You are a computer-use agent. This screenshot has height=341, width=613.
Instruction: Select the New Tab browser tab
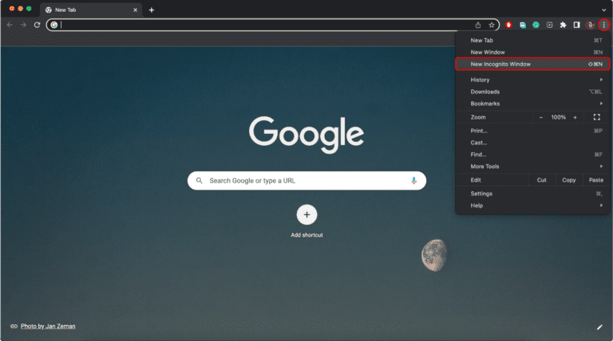(92, 10)
